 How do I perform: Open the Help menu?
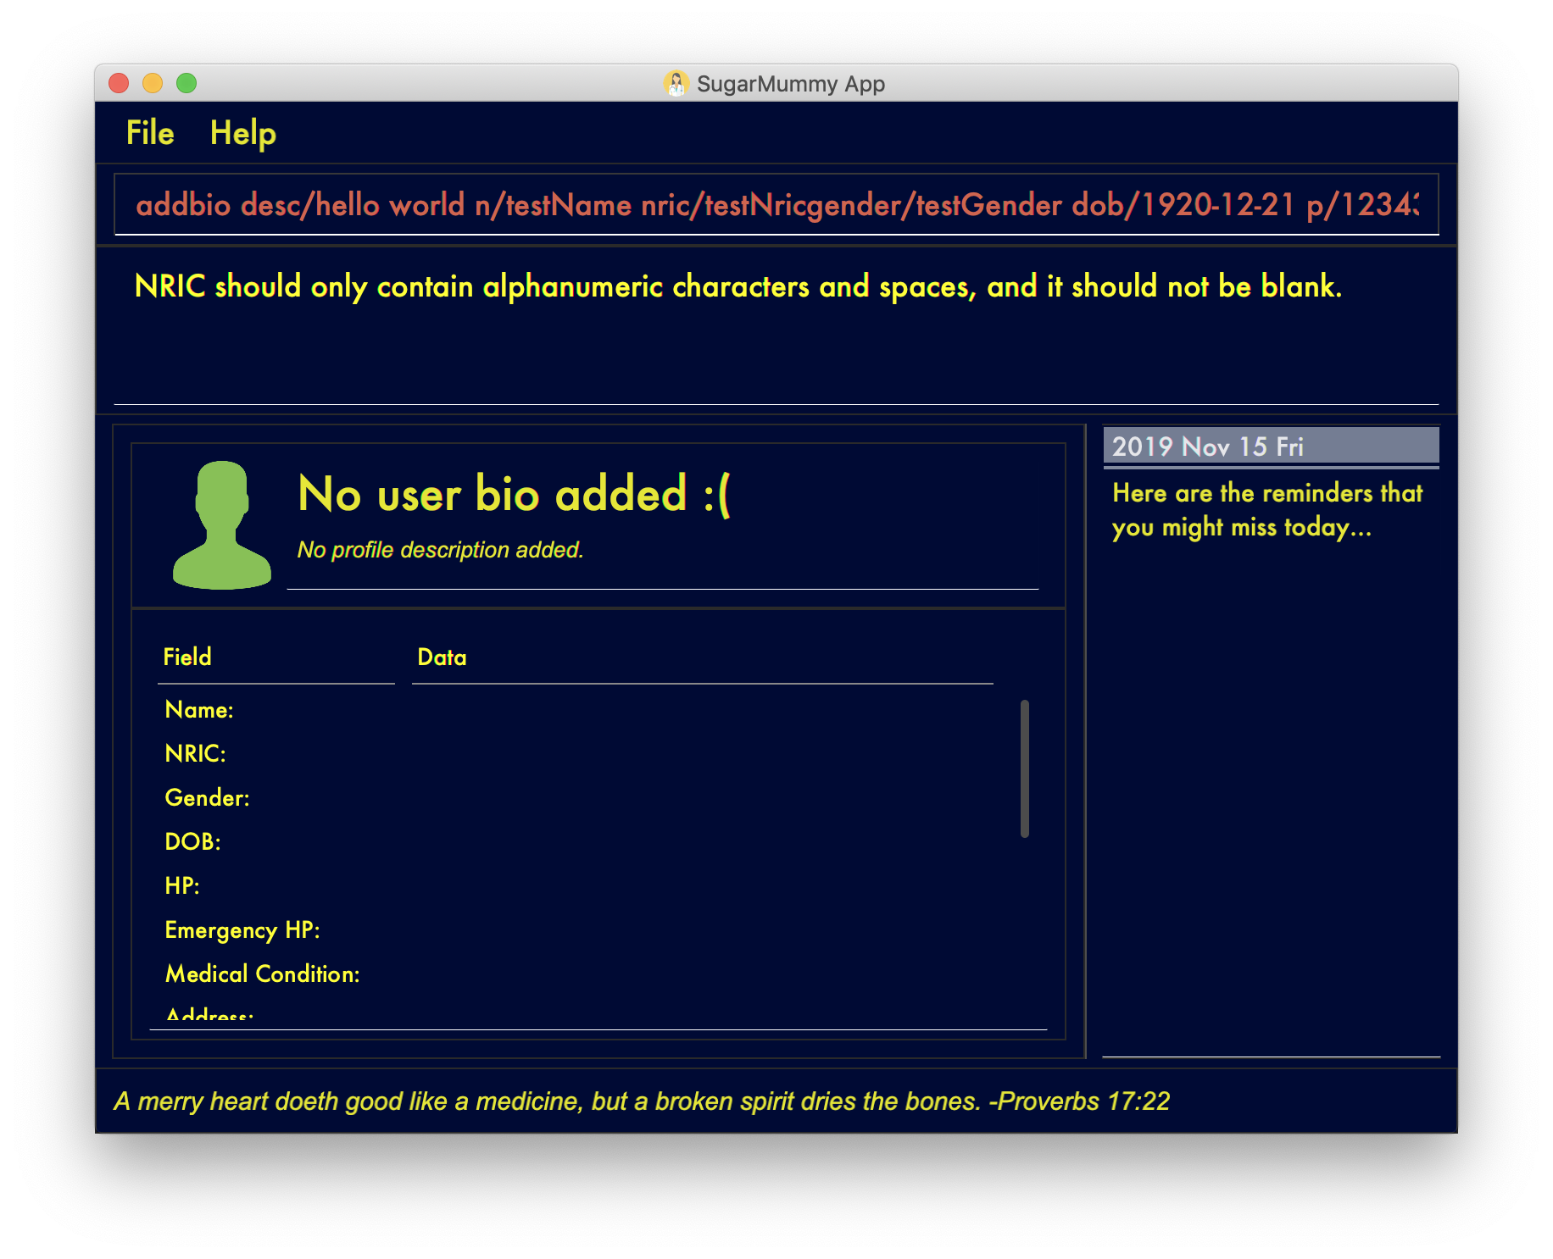(x=243, y=133)
